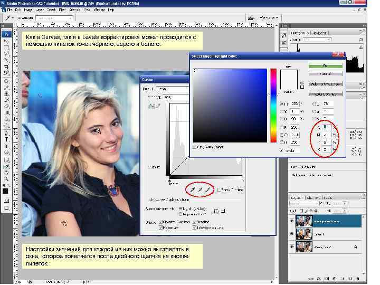
Task: Open the File menu
Action: tap(9, 10)
